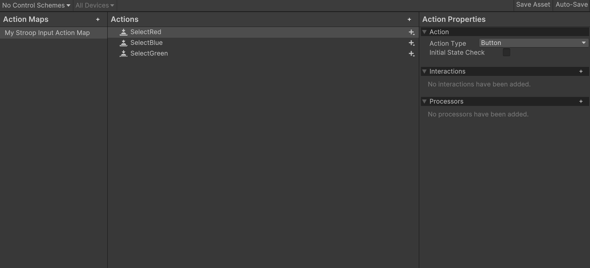Image resolution: width=590 pixels, height=268 pixels.
Task: Click 'No interactions have been added.' text
Action: pos(479,84)
